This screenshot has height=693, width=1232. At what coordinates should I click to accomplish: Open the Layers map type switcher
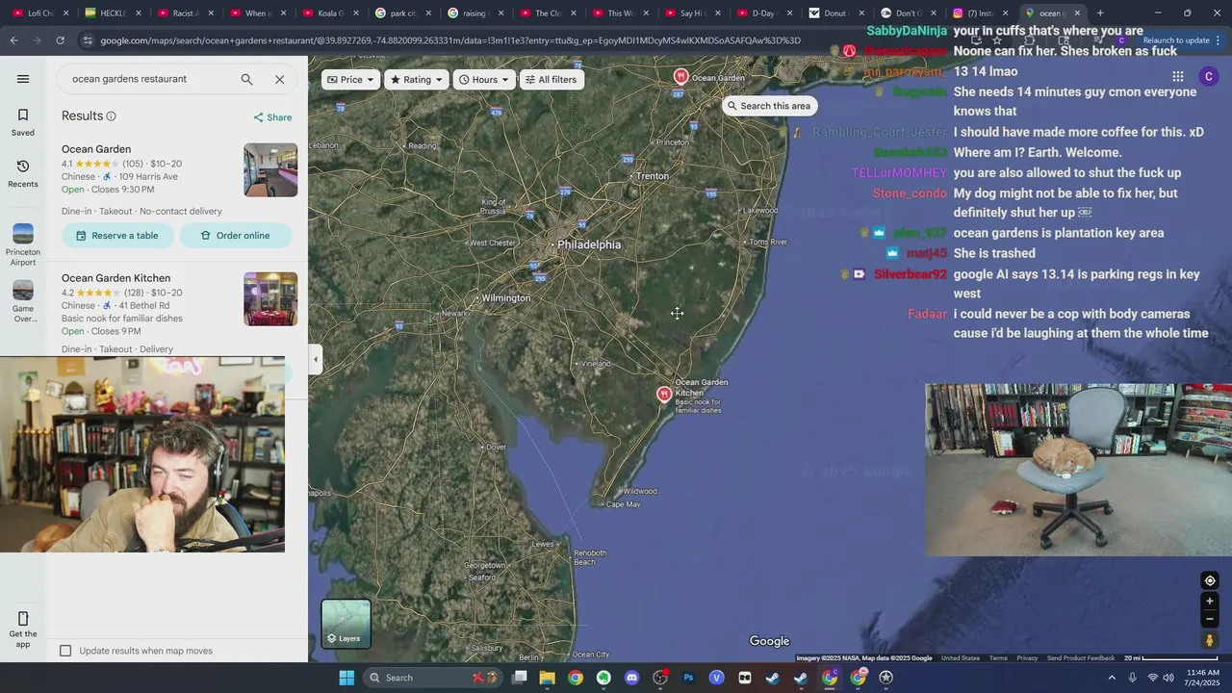[x=346, y=624]
